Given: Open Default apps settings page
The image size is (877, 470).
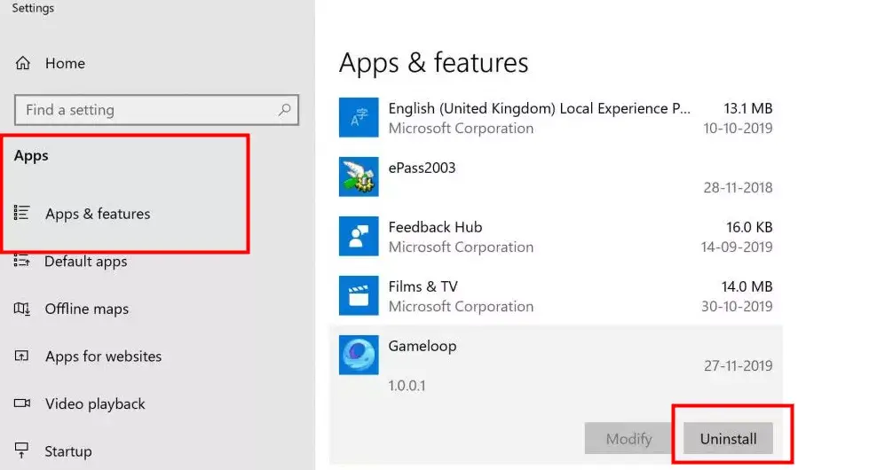Looking at the screenshot, I should pos(85,262).
